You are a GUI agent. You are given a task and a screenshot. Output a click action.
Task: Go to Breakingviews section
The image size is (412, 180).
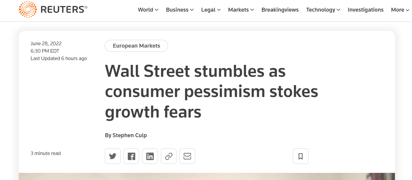[x=280, y=10]
